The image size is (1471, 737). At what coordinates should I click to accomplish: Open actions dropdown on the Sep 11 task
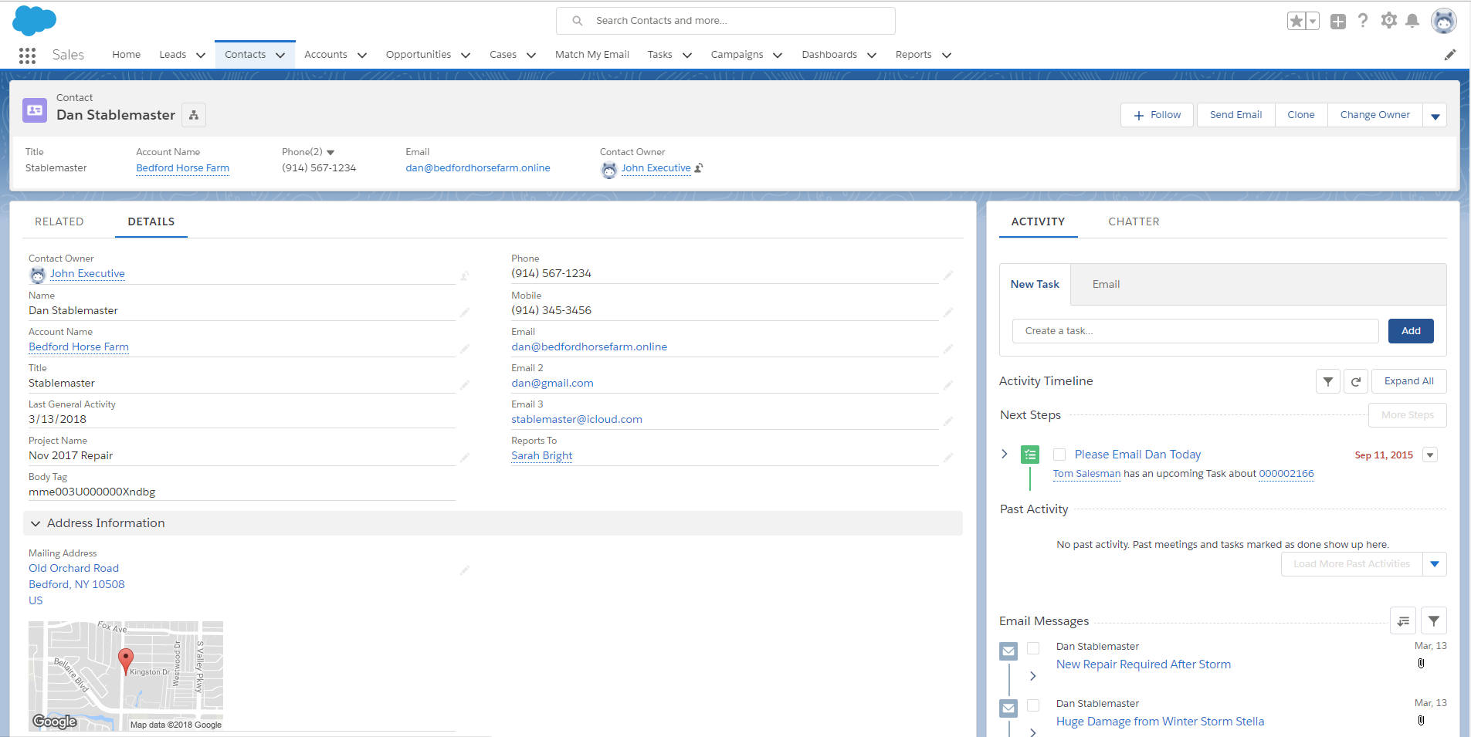[1430, 455]
